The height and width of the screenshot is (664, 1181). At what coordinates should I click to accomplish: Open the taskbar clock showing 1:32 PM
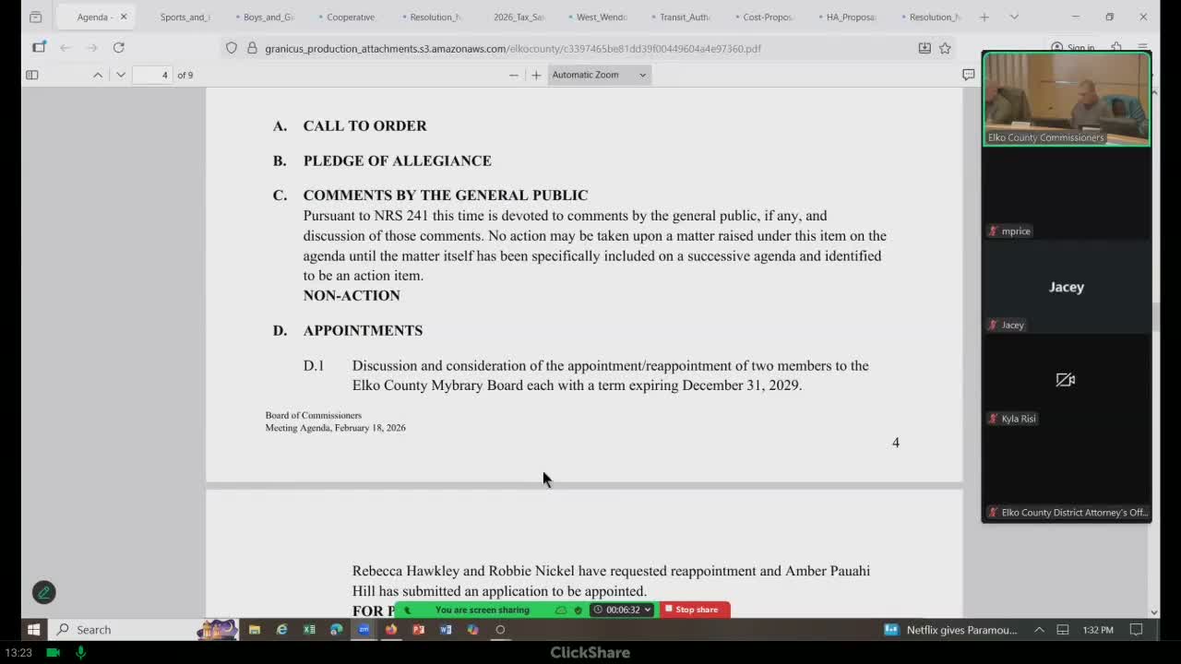point(1098,630)
